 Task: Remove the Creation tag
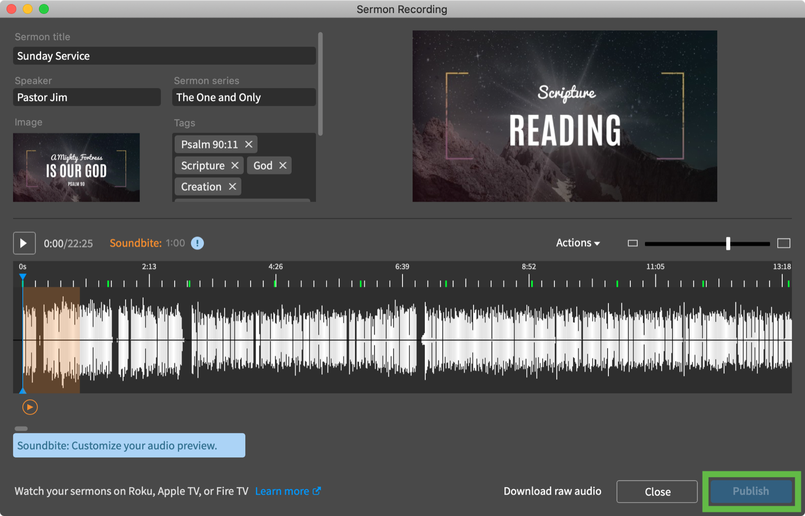point(232,187)
